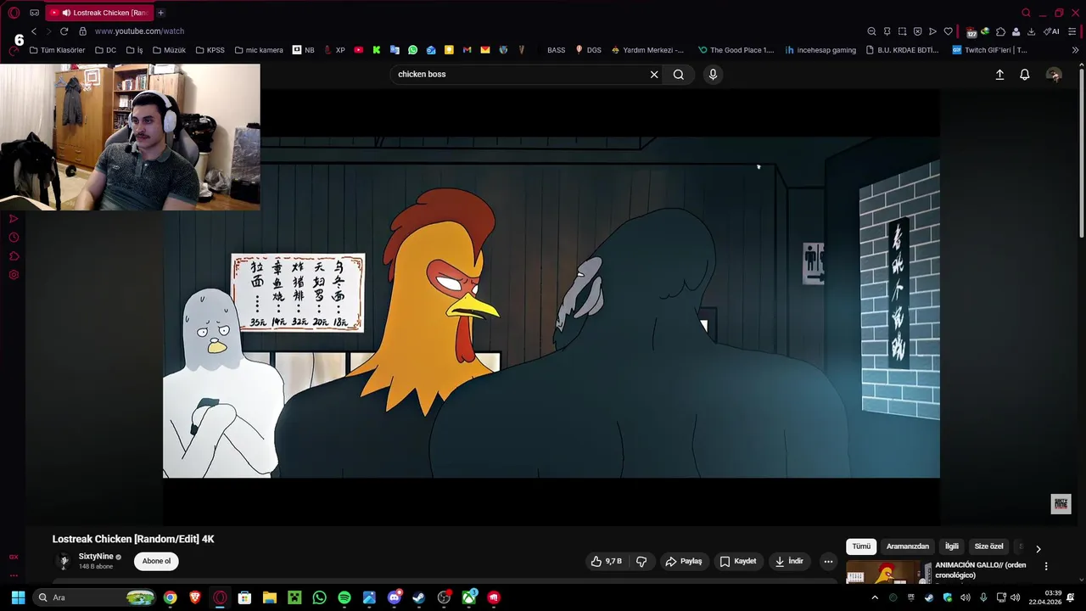Viewport: 1086px width, 611px height.
Task: Start voice search with microphone
Action: 713,75
